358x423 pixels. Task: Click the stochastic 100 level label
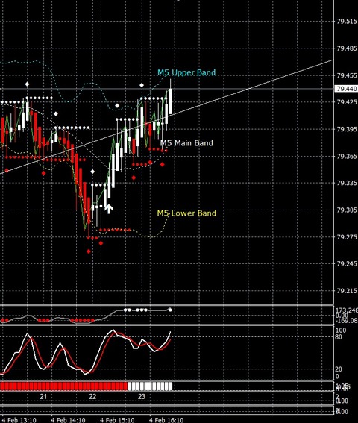click(x=341, y=330)
